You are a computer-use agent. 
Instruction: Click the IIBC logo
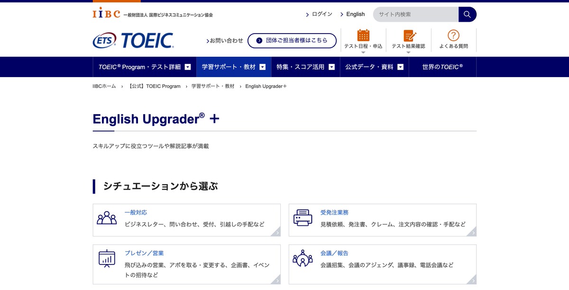[x=107, y=14]
